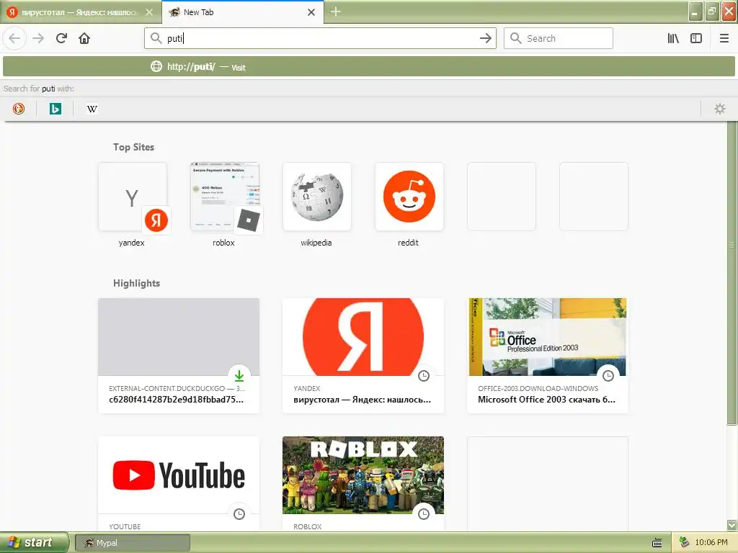Select the Mypal taskbar button

[133, 543]
